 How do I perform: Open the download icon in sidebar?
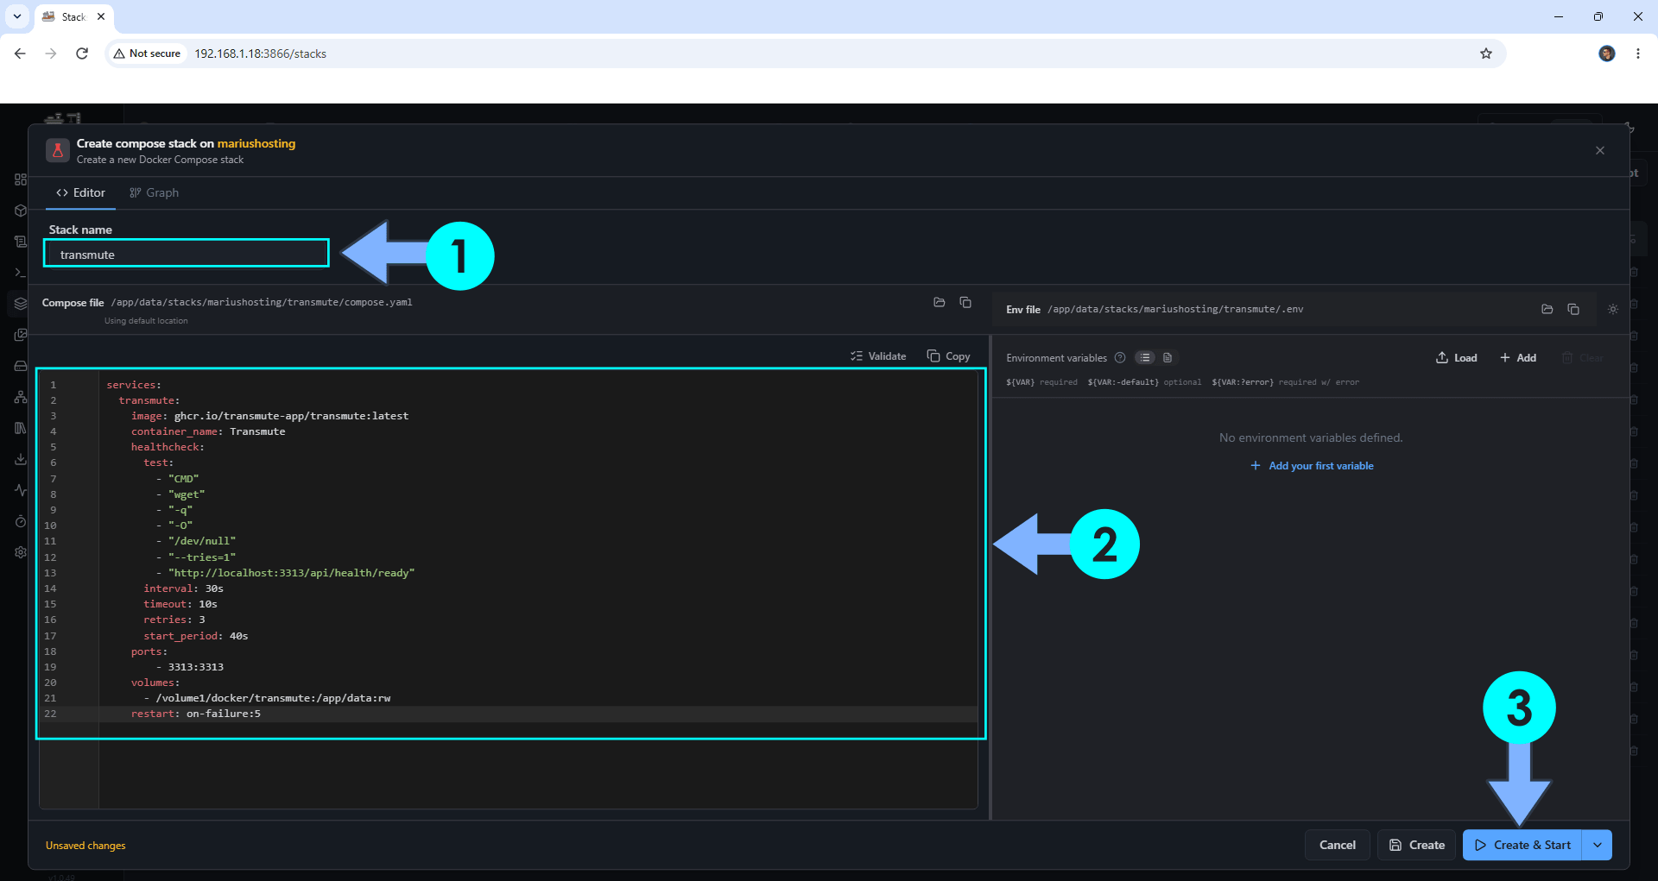(21, 459)
